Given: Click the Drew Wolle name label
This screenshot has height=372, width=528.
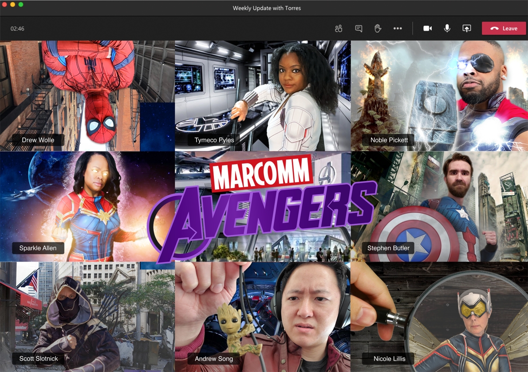Looking at the screenshot, I should coord(38,140).
